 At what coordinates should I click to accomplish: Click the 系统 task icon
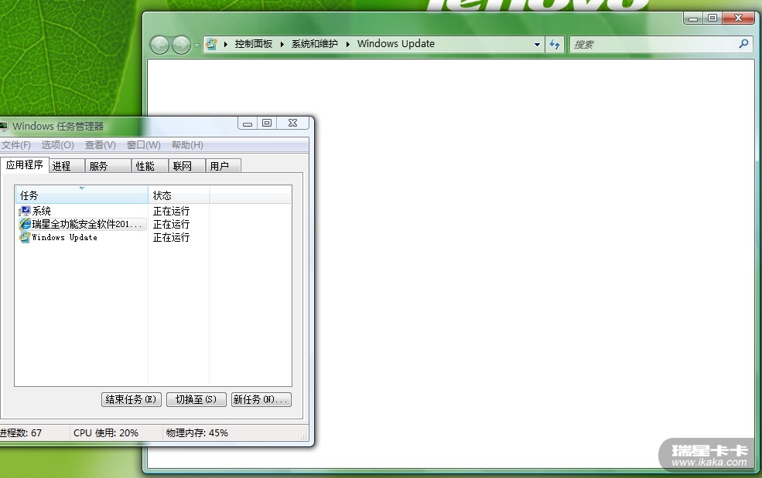click(x=25, y=211)
